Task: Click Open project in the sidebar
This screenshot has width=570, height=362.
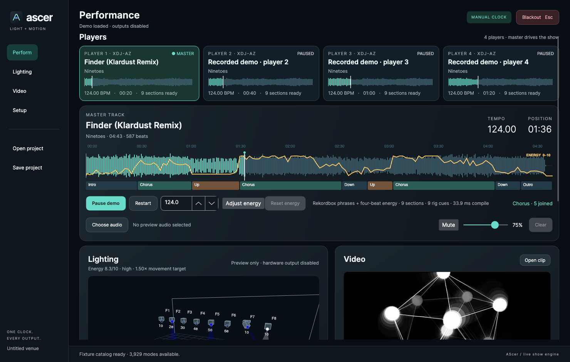Action: click(x=28, y=148)
